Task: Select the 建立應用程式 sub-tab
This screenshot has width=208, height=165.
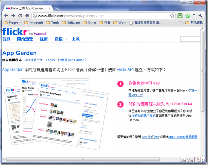Action: (x=12, y=60)
